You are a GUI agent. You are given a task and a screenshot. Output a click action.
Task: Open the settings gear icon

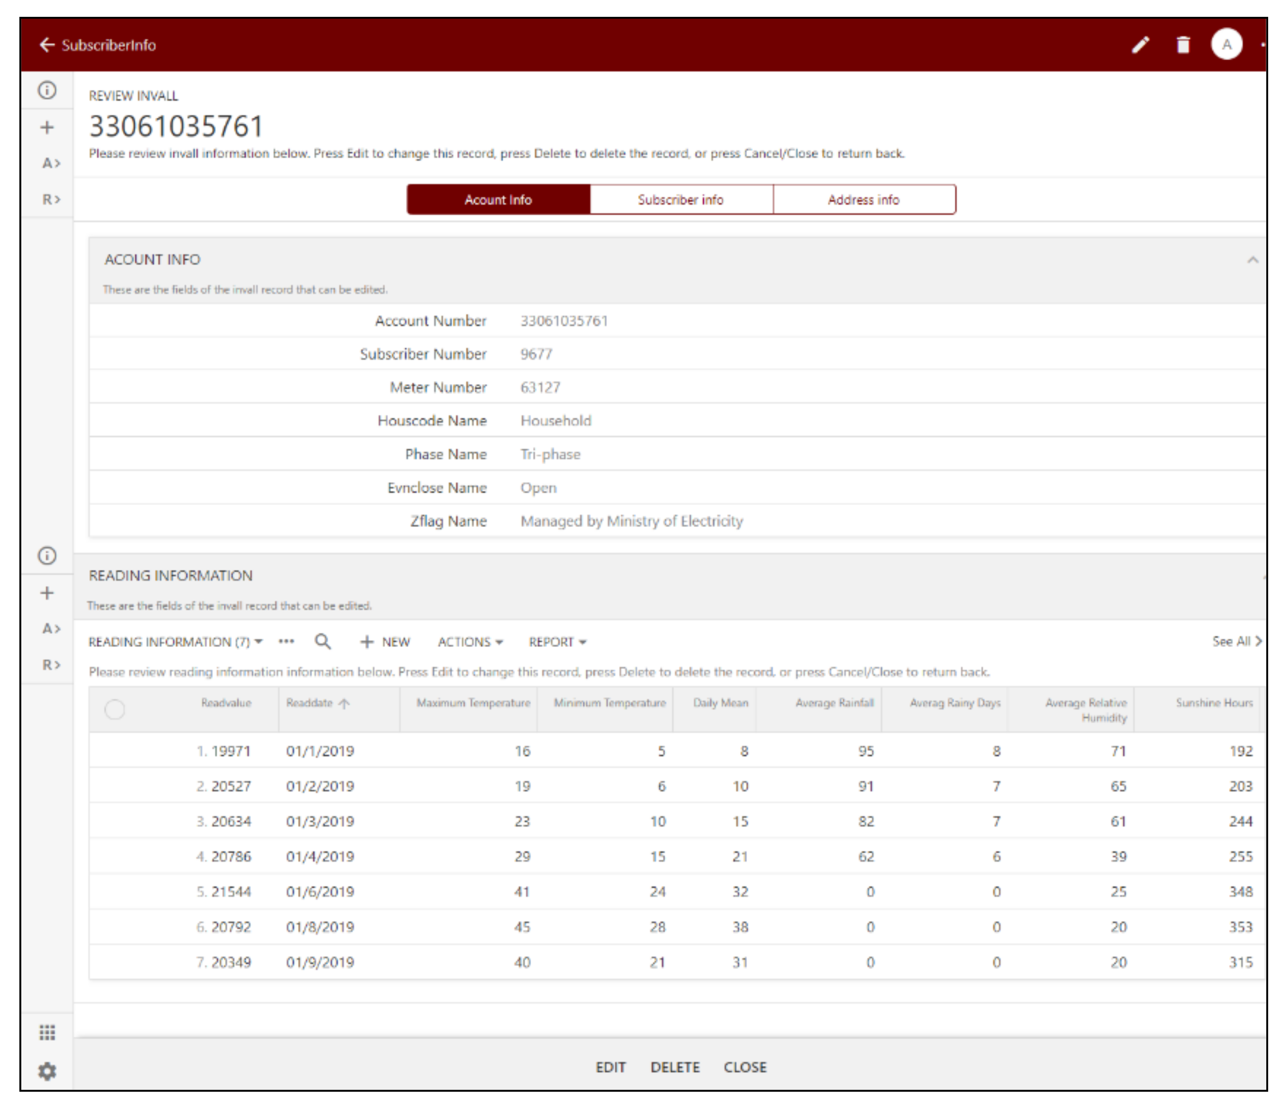[47, 1071]
